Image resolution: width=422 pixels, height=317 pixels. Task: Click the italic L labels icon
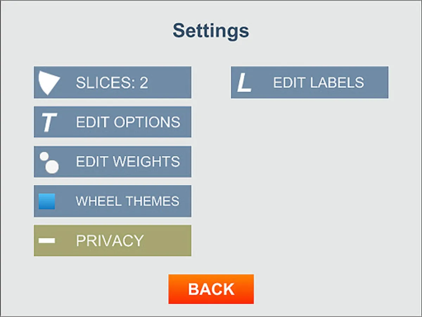[244, 82]
